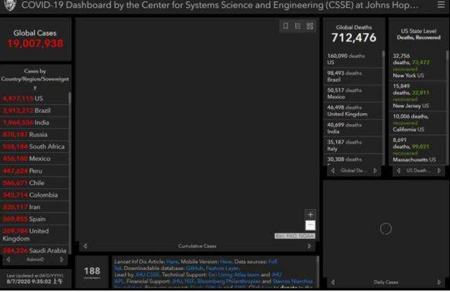Go to previous tab in US Deaths panel
This screenshot has height=292, width=450.
[398, 171]
